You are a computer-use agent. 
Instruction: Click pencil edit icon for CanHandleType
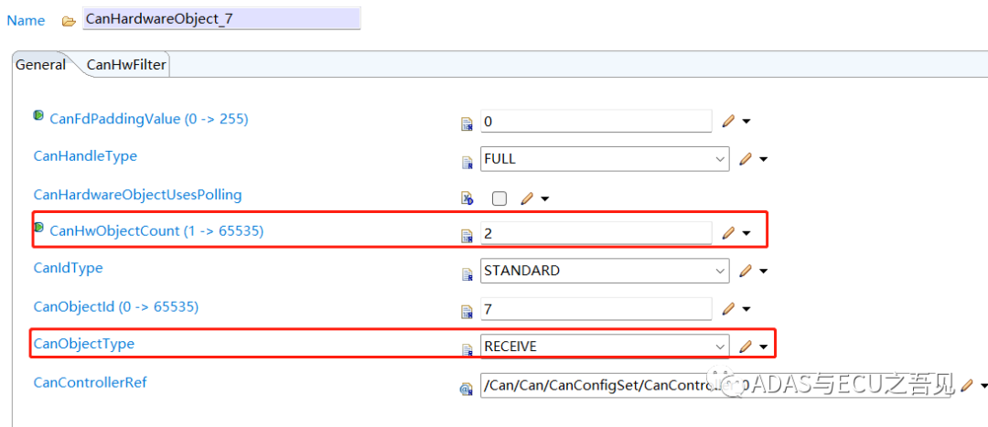pyautogui.click(x=746, y=159)
